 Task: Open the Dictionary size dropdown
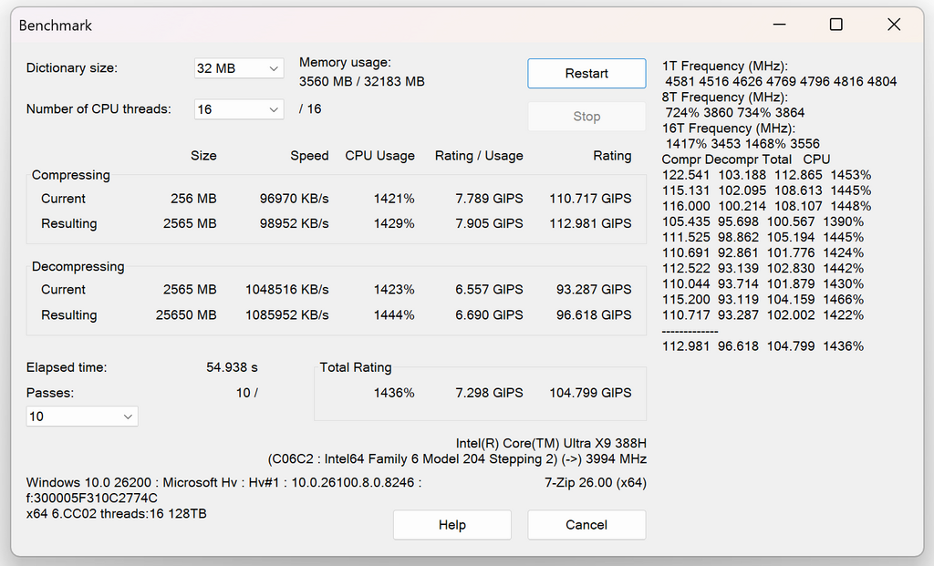[237, 67]
